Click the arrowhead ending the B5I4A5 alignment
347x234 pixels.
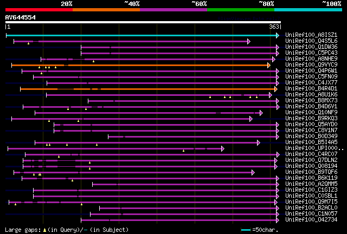coord(259,143)
